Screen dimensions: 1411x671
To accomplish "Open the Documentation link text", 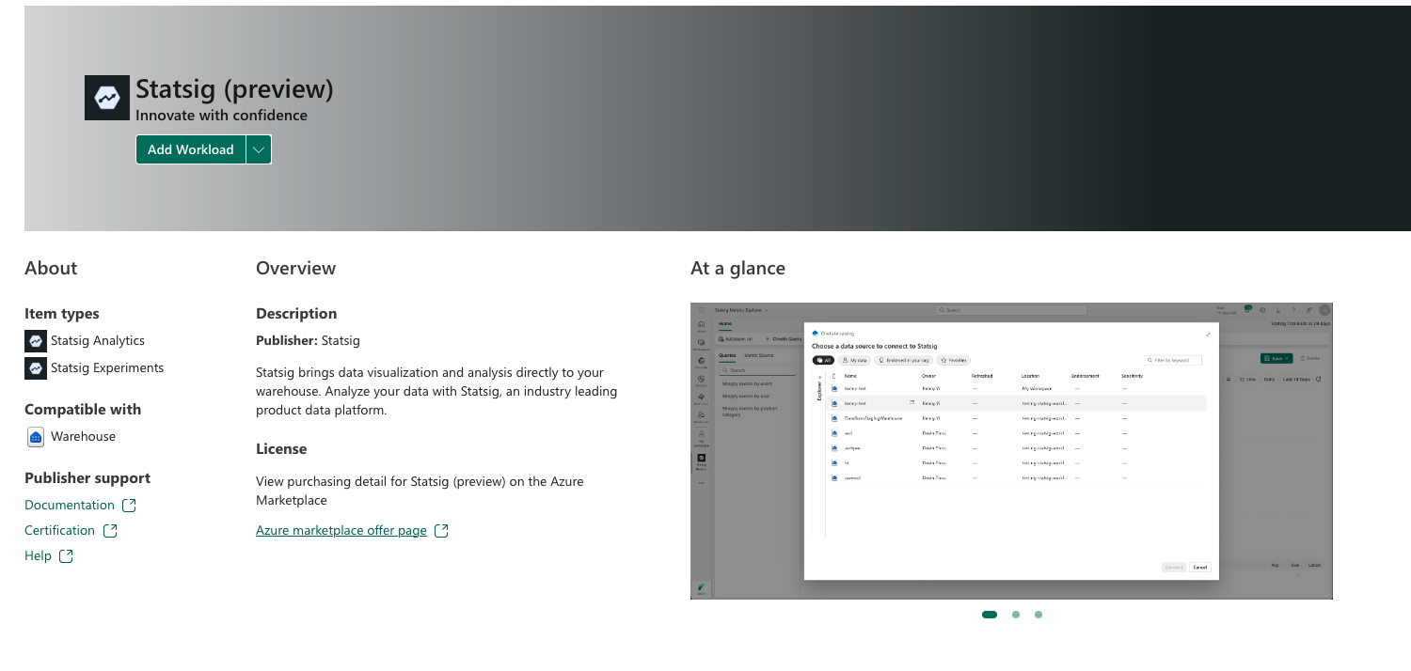I will pos(70,505).
